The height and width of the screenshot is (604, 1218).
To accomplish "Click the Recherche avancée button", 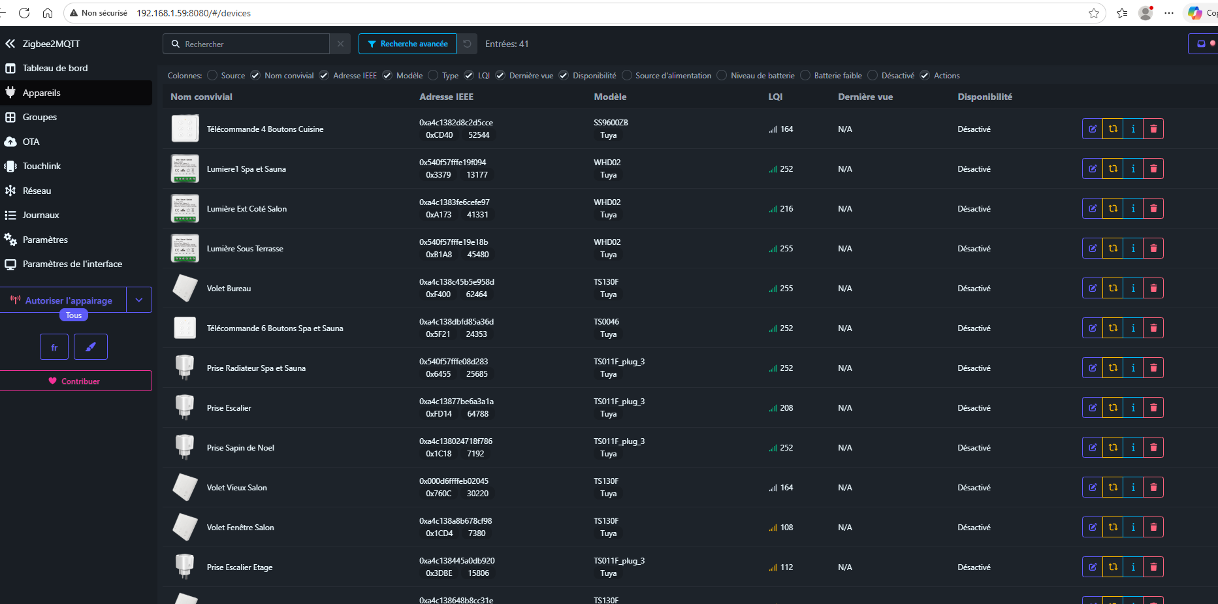I will click(x=408, y=44).
